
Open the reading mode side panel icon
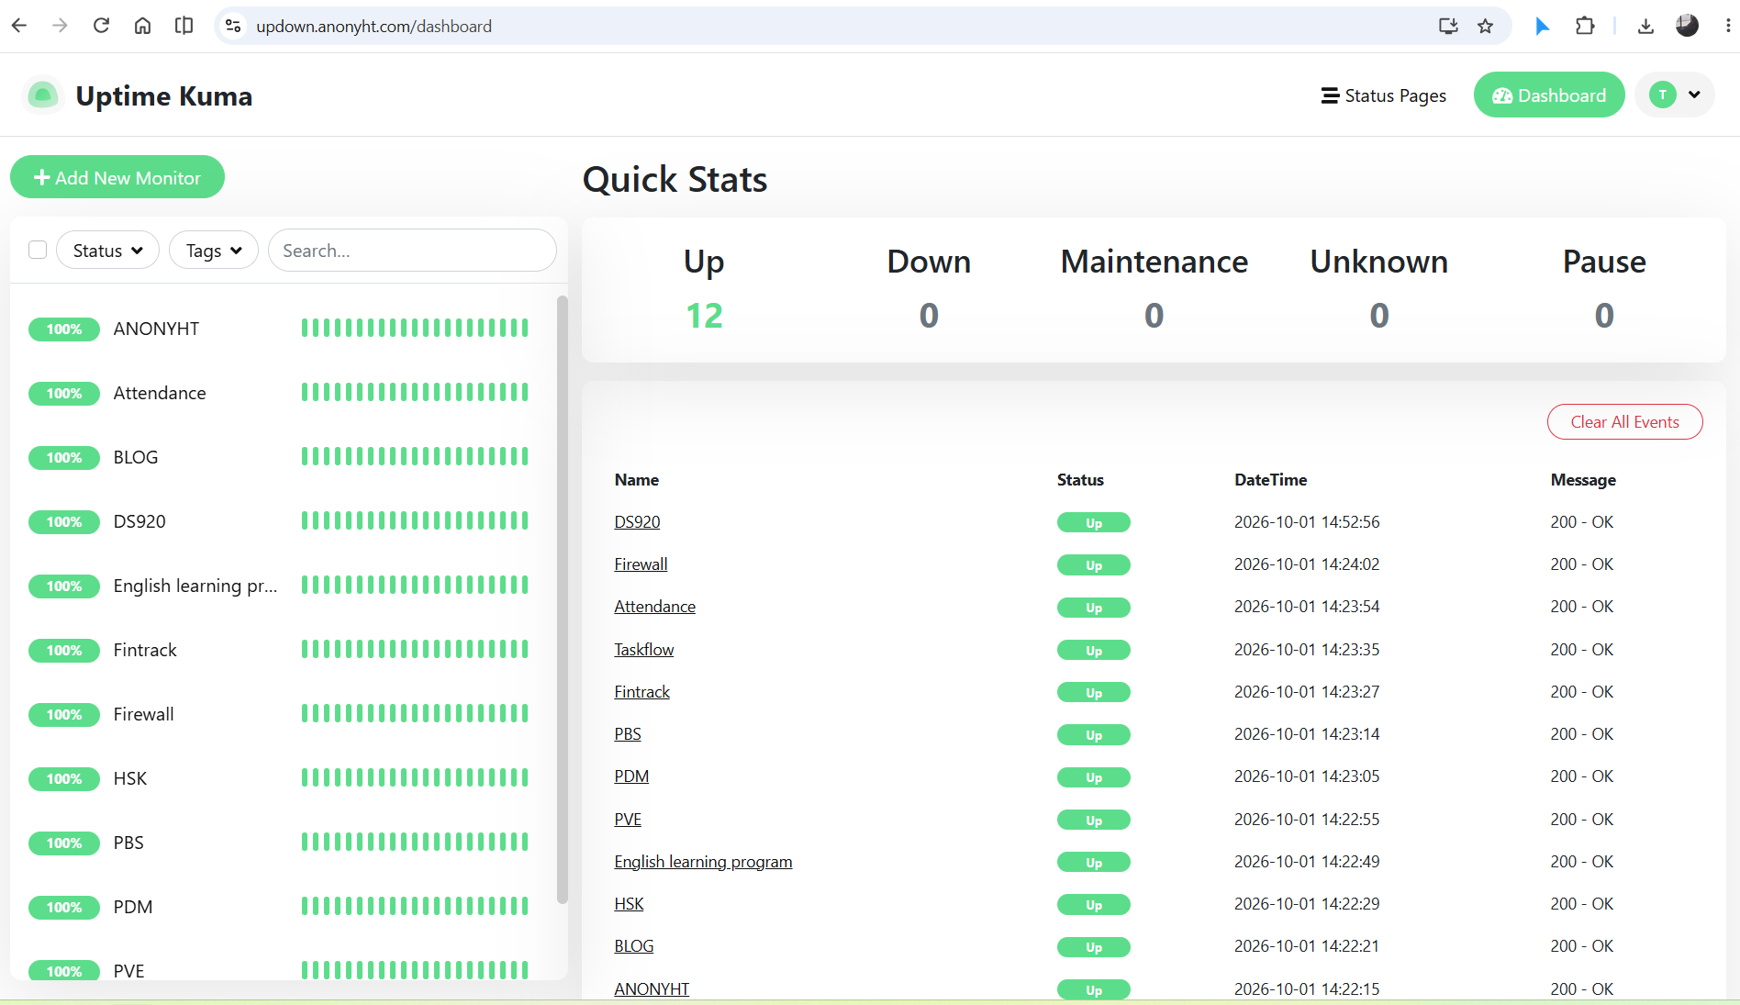[x=184, y=26]
